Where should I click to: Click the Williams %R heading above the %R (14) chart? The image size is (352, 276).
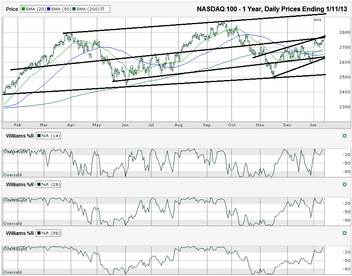(20, 136)
